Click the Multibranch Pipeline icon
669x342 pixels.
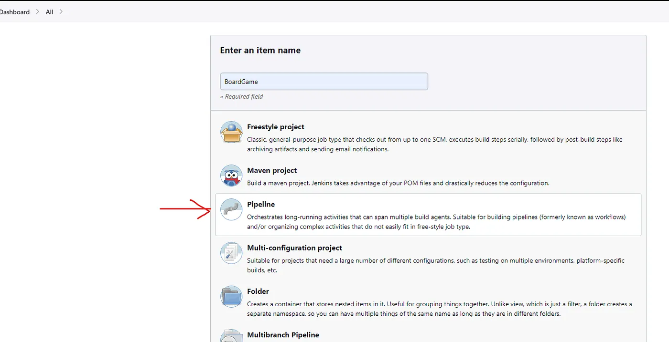[231, 336]
